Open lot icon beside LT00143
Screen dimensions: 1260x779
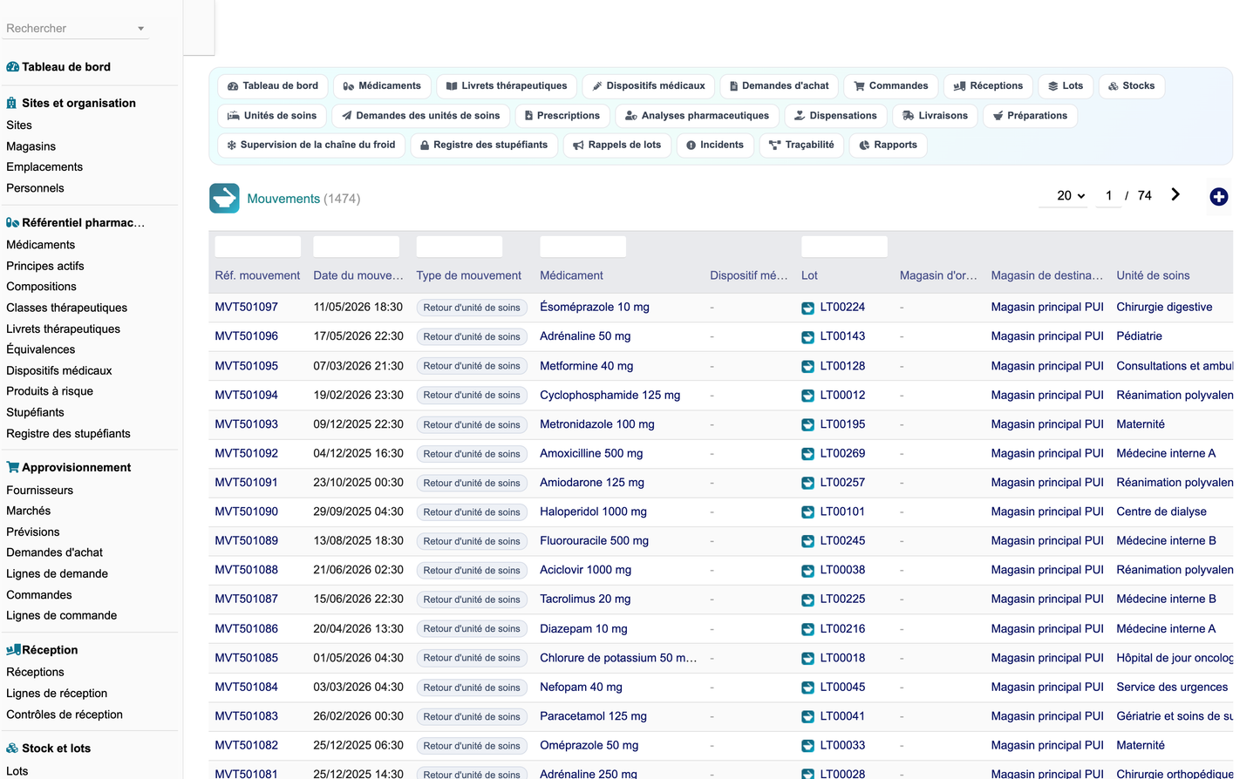tap(808, 337)
